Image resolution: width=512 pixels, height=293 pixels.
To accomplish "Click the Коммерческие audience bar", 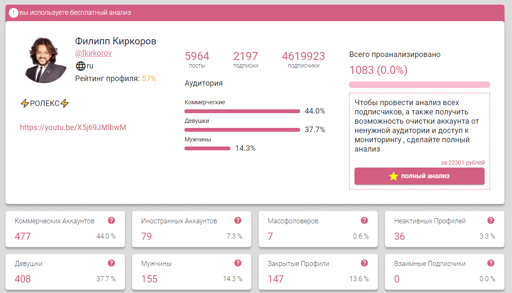I will click(242, 111).
